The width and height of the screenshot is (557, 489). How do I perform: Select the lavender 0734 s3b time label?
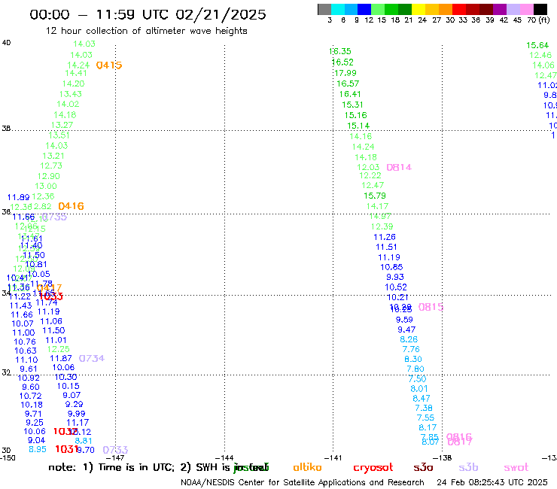92,358
